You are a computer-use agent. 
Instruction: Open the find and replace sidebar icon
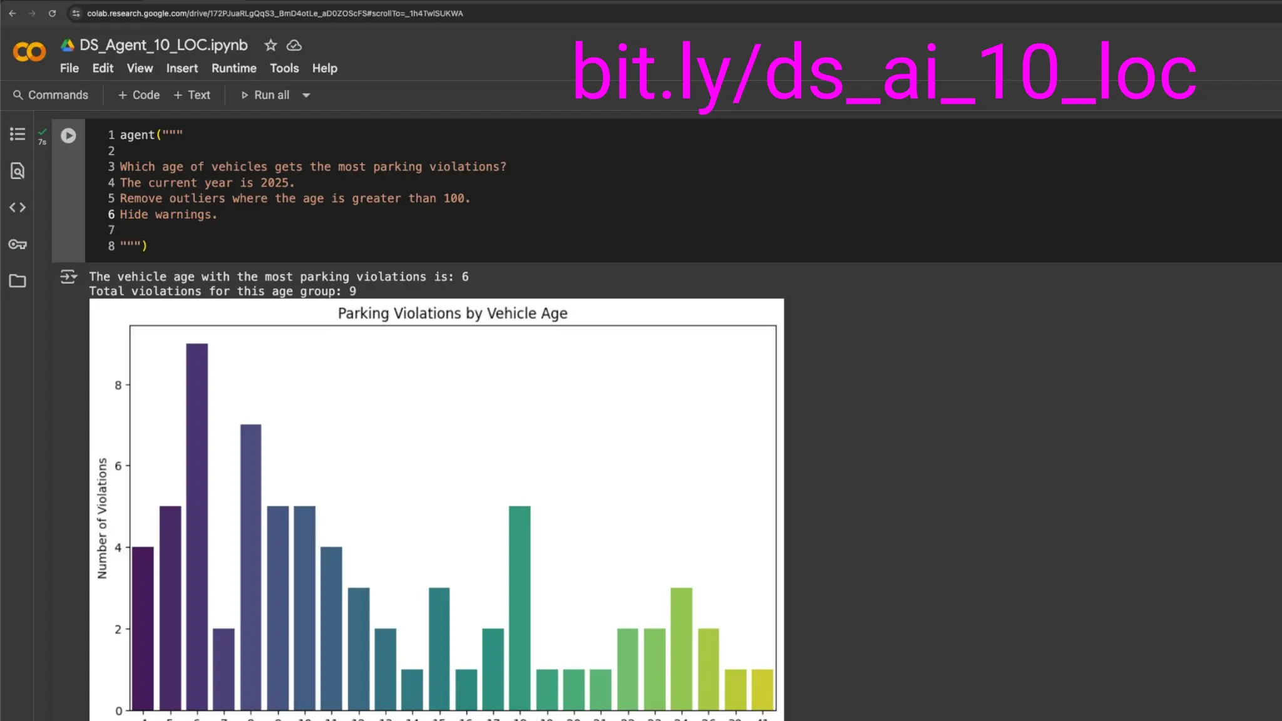point(18,171)
